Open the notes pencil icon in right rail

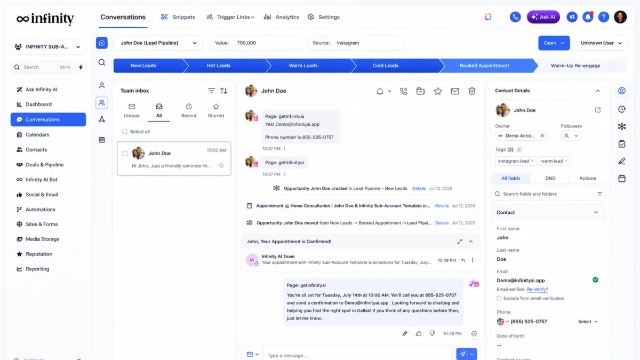(622, 161)
